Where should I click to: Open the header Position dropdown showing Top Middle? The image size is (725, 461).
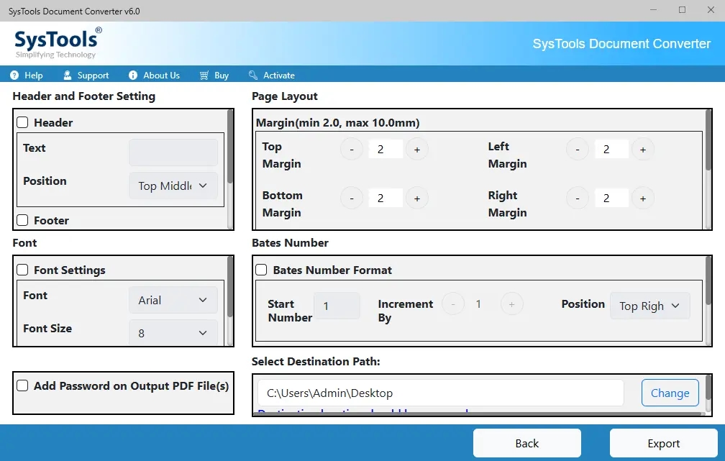click(173, 186)
